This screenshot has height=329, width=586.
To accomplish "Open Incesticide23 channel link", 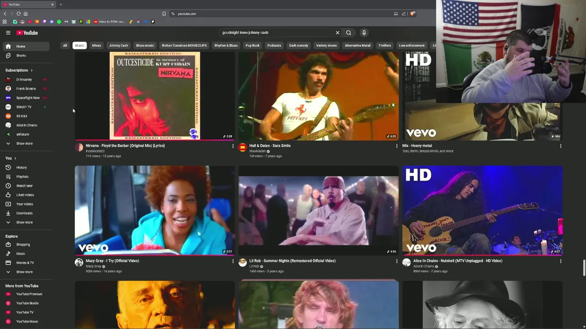I will [95, 151].
